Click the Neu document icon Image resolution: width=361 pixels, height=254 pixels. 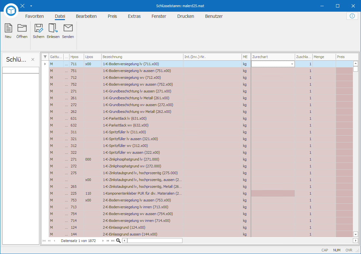coord(8,28)
